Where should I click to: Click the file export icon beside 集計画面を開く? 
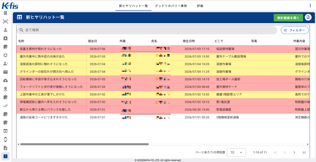tap(308, 18)
